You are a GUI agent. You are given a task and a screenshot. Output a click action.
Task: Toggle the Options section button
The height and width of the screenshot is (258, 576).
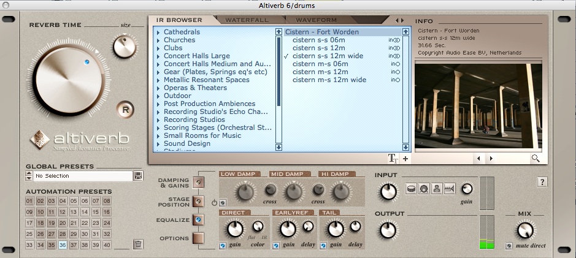[198, 238]
